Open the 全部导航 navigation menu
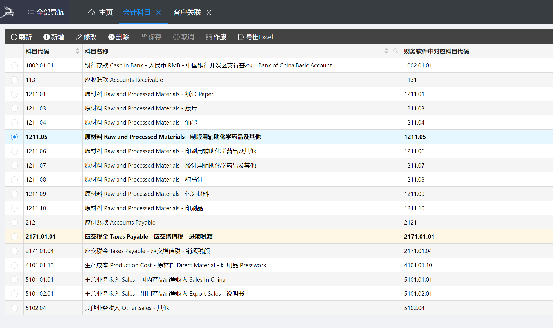Viewport: 553px width, 328px height. [46, 12]
